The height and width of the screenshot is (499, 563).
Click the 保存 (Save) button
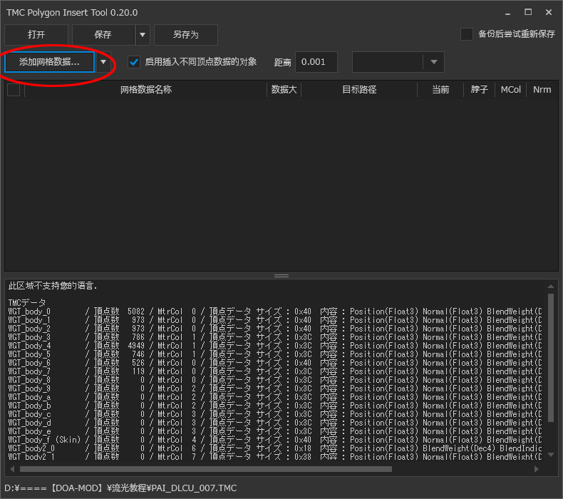pyautogui.click(x=103, y=35)
